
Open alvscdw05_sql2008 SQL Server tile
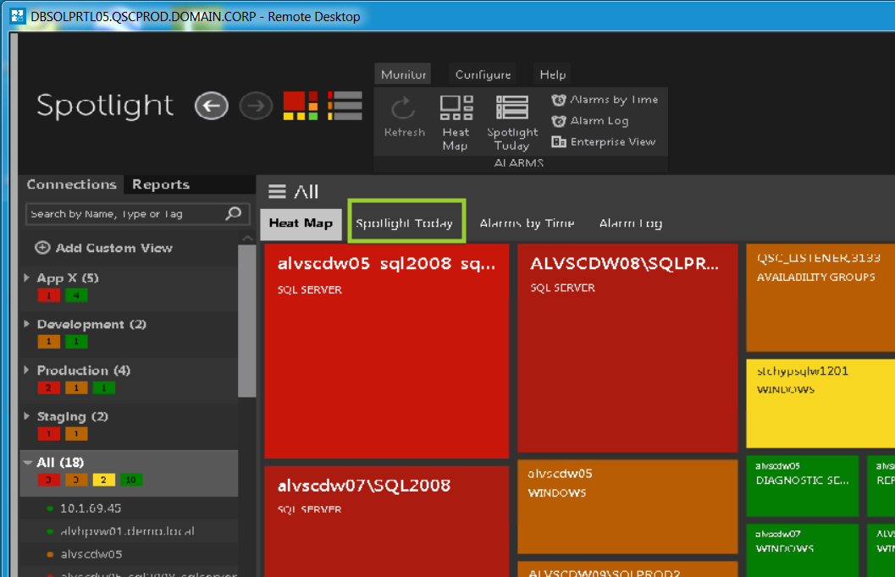386,351
